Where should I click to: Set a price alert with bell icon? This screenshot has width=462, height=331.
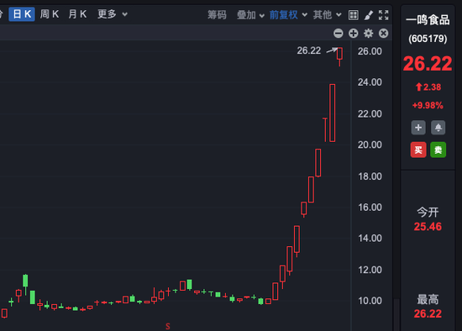pos(438,128)
